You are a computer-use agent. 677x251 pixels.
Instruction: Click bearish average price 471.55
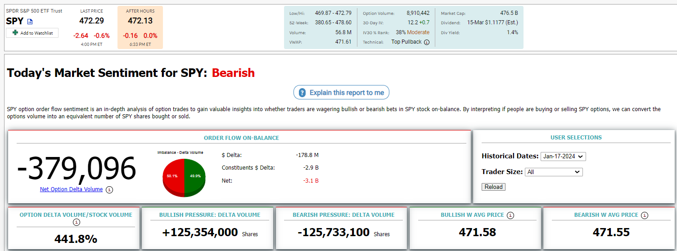point(611,232)
